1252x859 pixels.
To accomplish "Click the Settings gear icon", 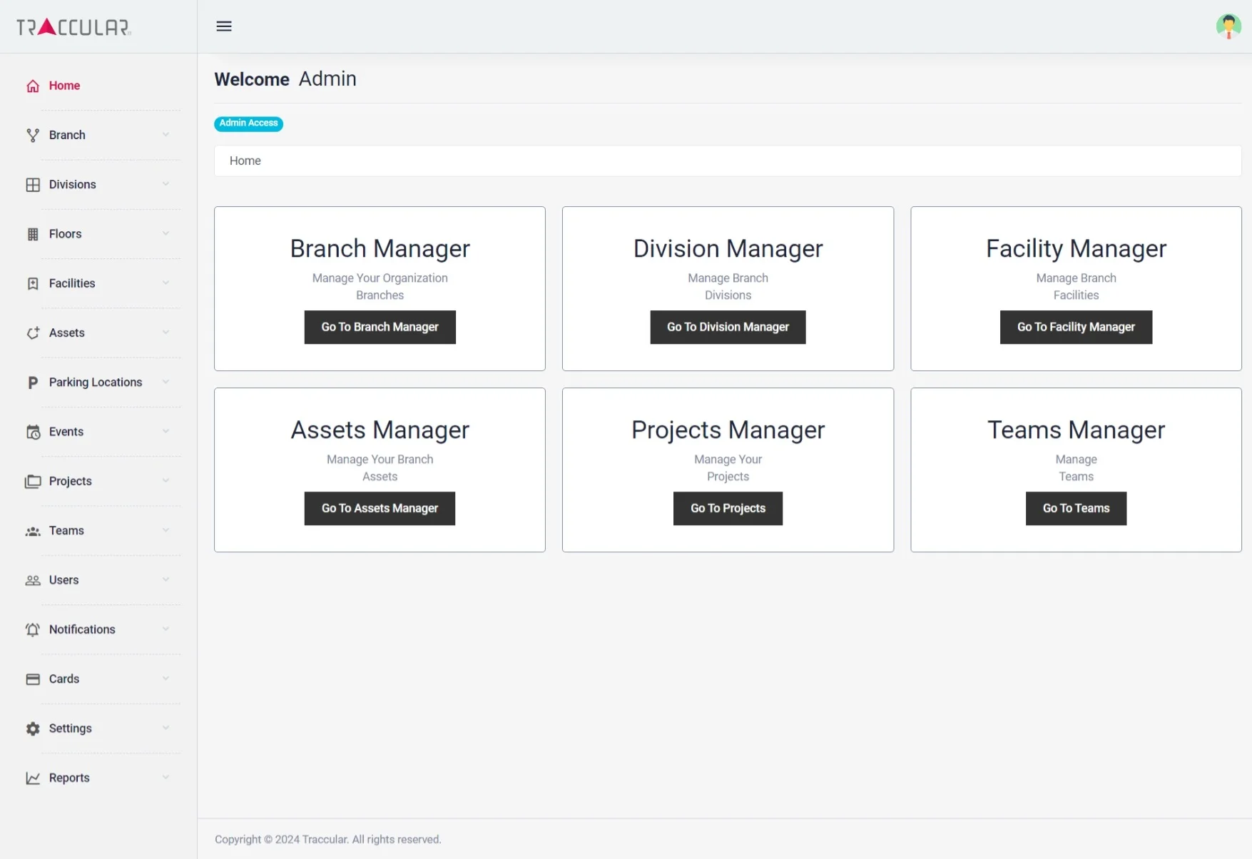I will (x=33, y=728).
